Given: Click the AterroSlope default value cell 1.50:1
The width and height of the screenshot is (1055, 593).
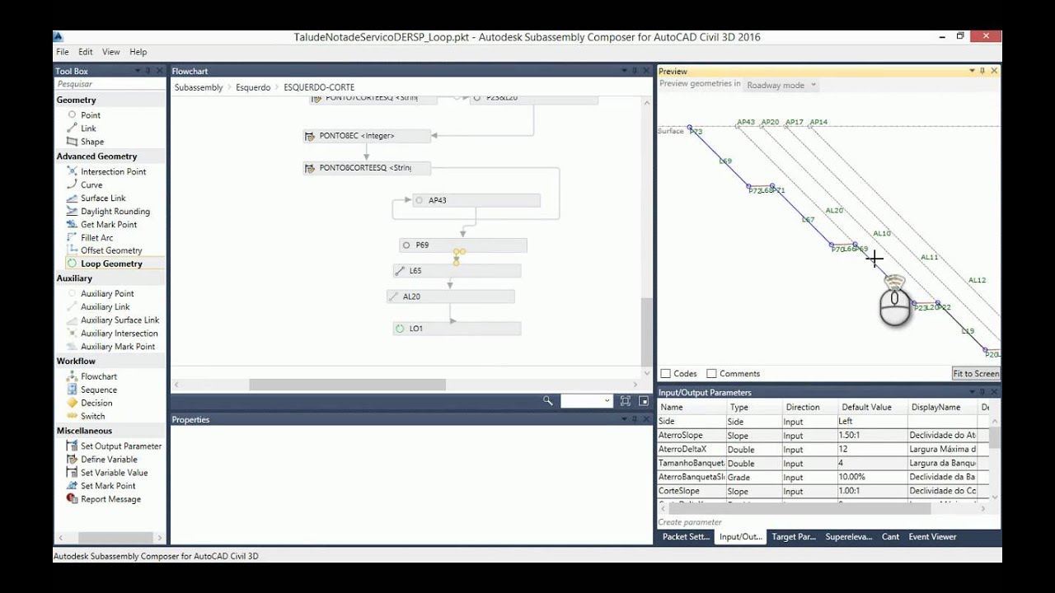Looking at the screenshot, I should pos(871,435).
